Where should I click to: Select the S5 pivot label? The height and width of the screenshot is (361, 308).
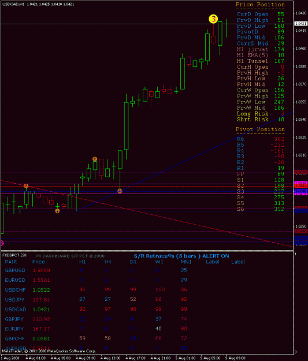click(240, 203)
